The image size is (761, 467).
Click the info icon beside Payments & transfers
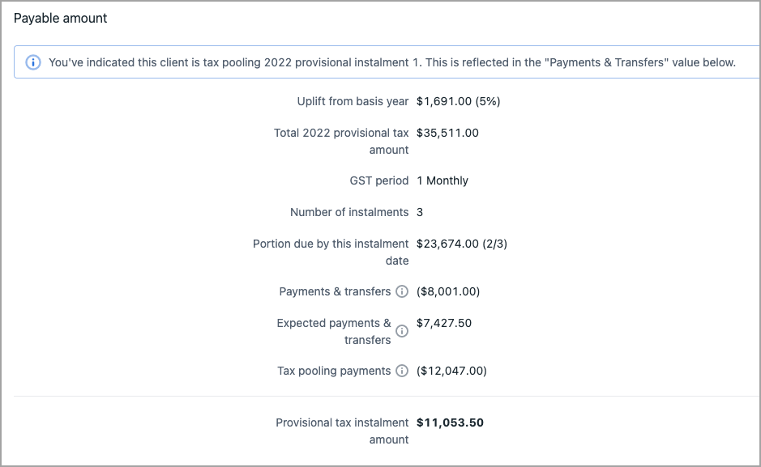point(401,291)
